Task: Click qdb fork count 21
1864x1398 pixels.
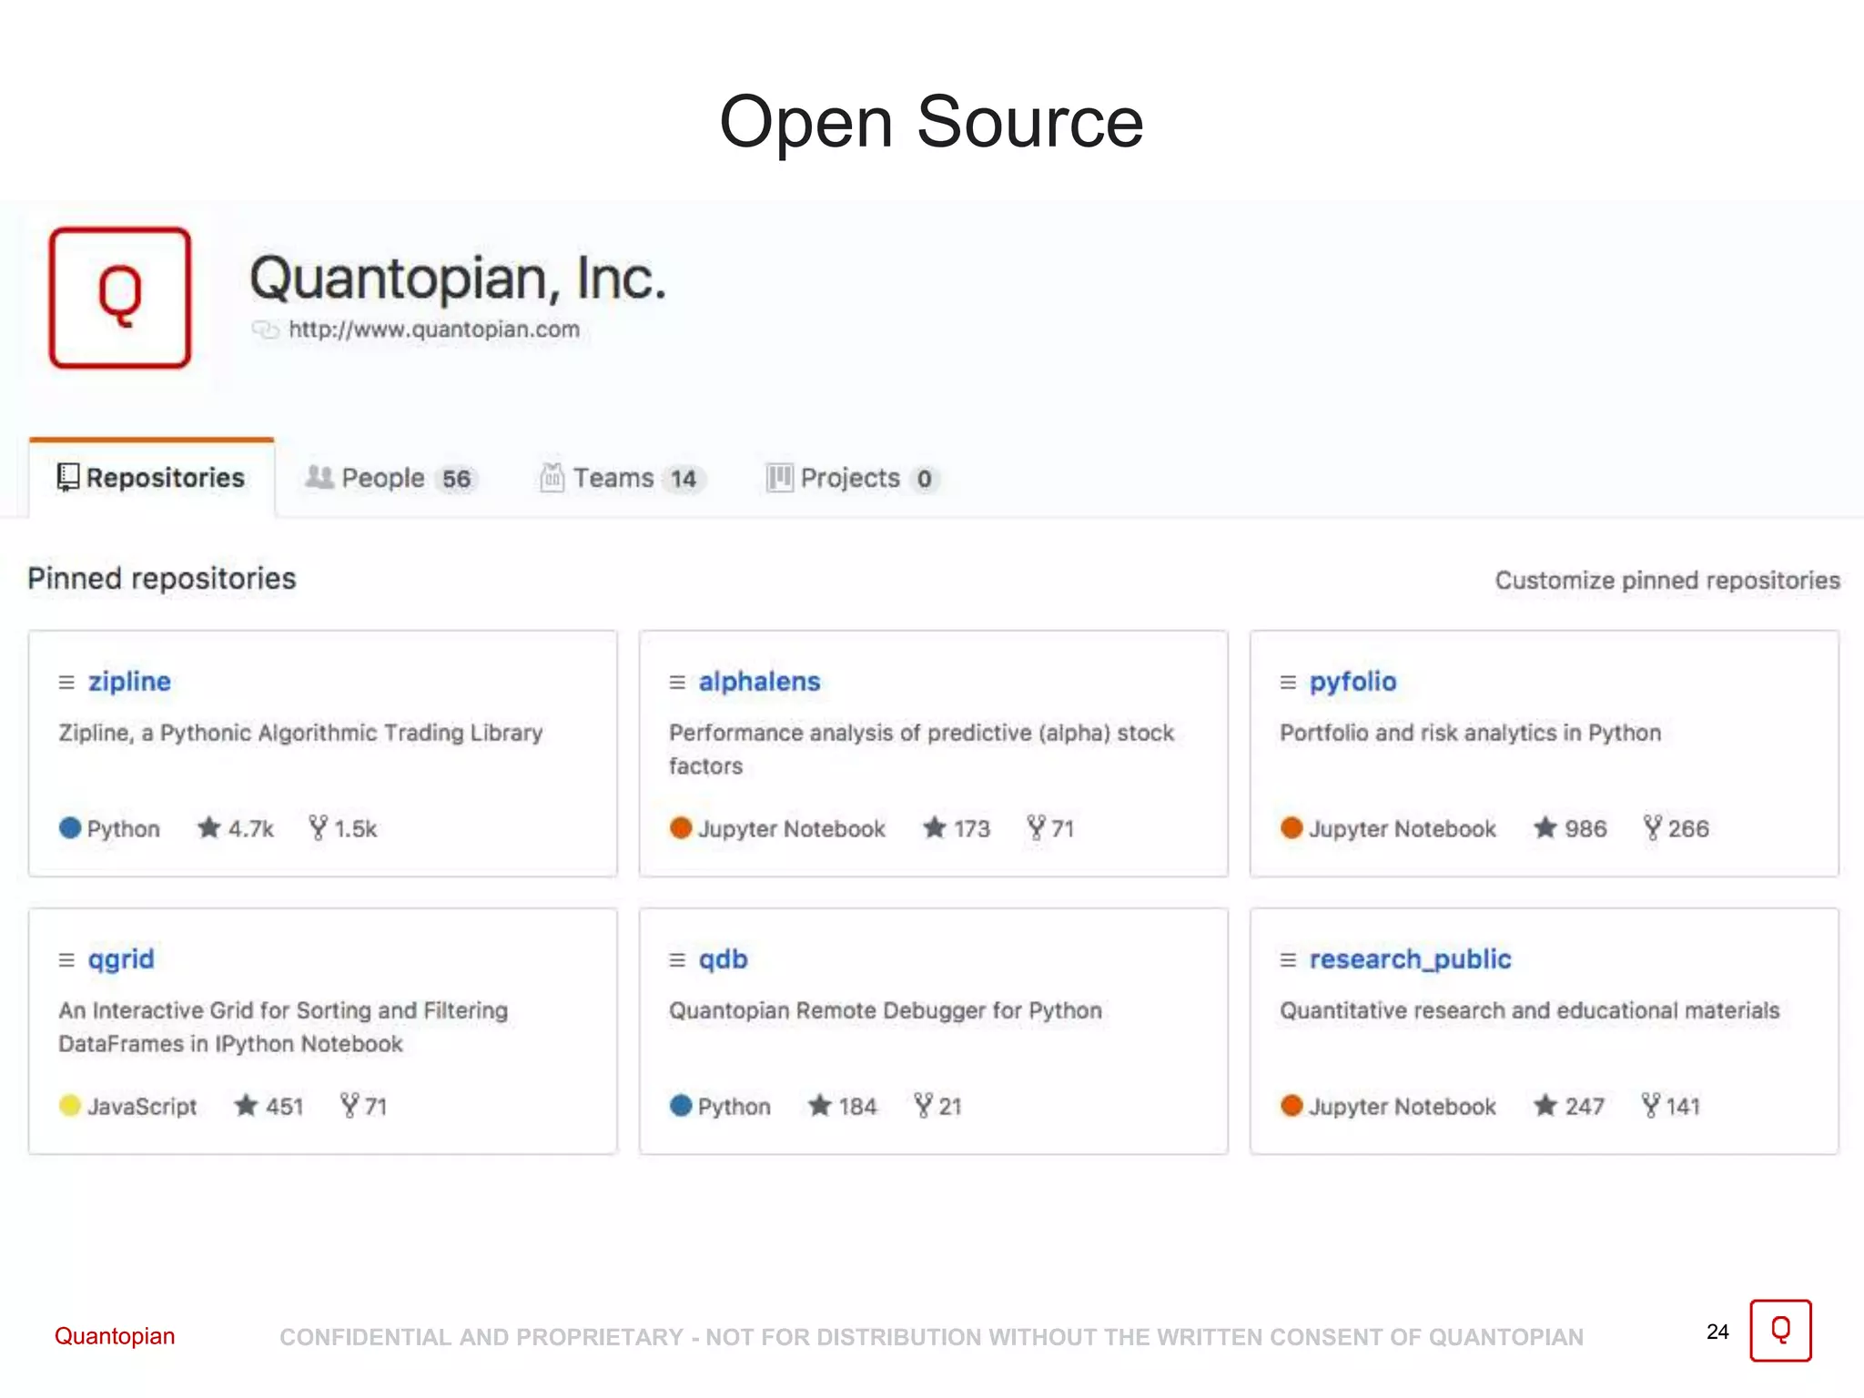Action: [x=950, y=1106]
